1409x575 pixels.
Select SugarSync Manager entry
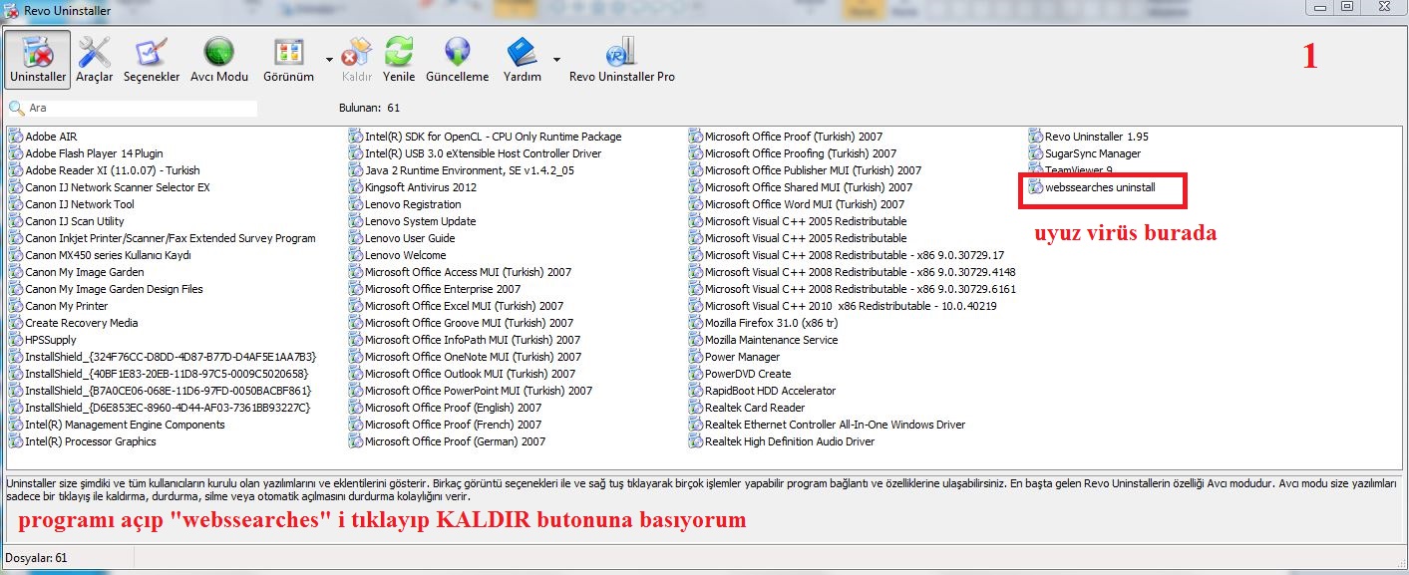click(x=1085, y=153)
